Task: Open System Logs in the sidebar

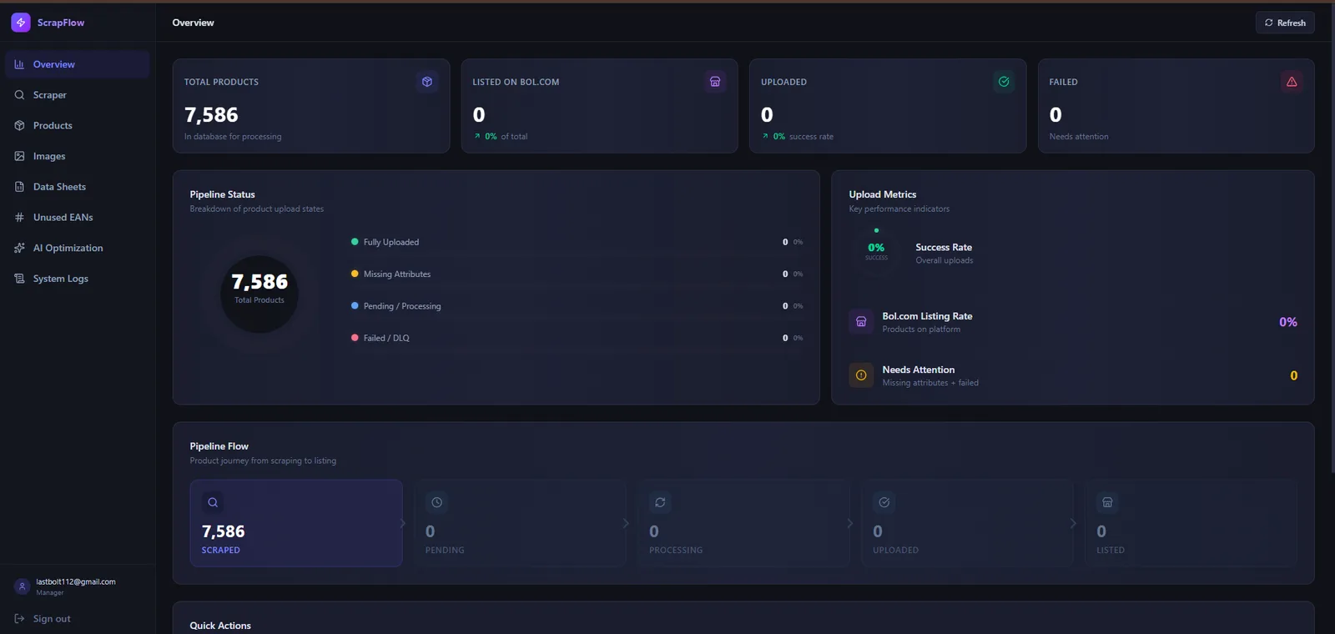Action: [x=78, y=279]
